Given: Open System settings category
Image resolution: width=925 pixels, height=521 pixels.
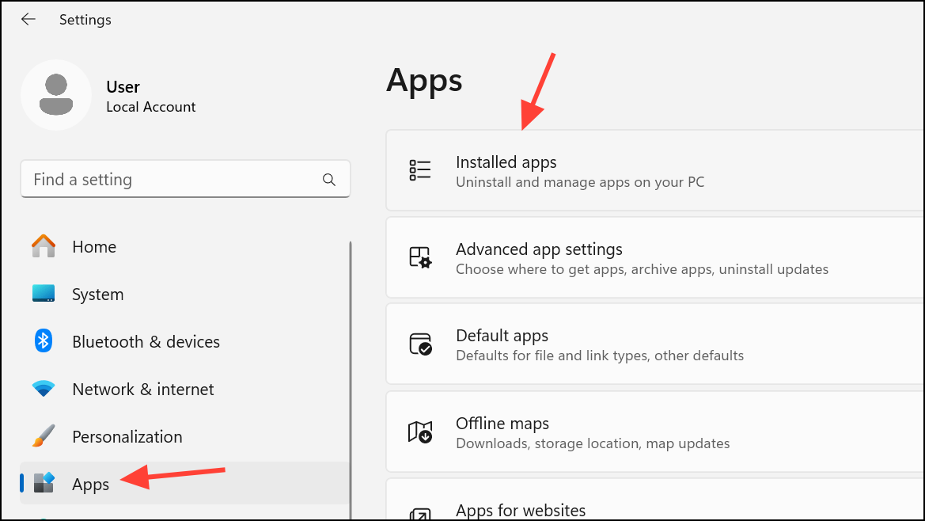Looking at the screenshot, I should tap(184, 294).
